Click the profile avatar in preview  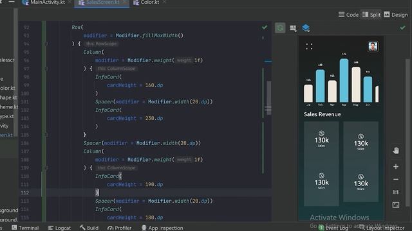click(x=373, y=47)
